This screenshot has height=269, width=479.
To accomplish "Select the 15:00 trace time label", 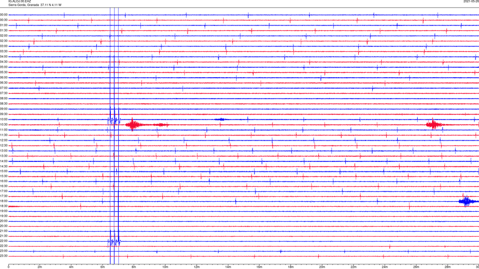I will click(x=4, y=171).
